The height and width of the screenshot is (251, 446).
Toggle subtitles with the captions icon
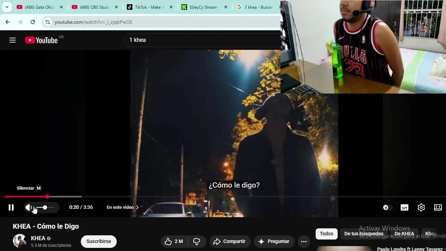coord(405,207)
